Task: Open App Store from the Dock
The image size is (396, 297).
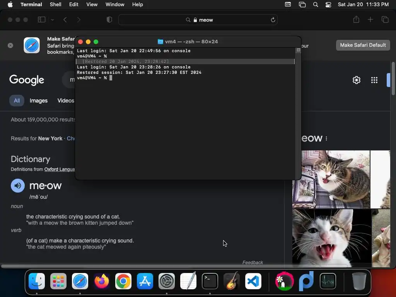Action: (145, 281)
